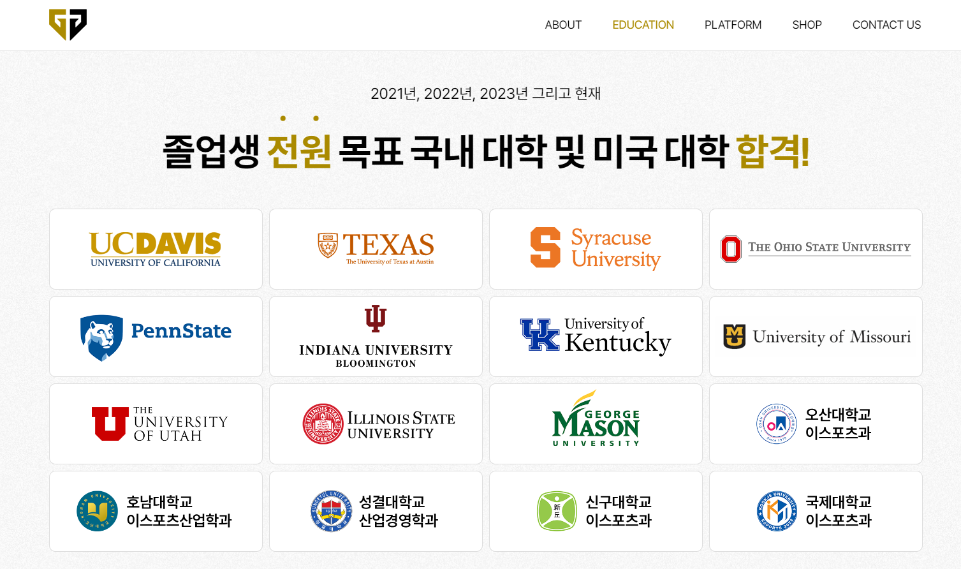Open the PLATFORM menu
This screenshot has width=961, height=569.
733,25
